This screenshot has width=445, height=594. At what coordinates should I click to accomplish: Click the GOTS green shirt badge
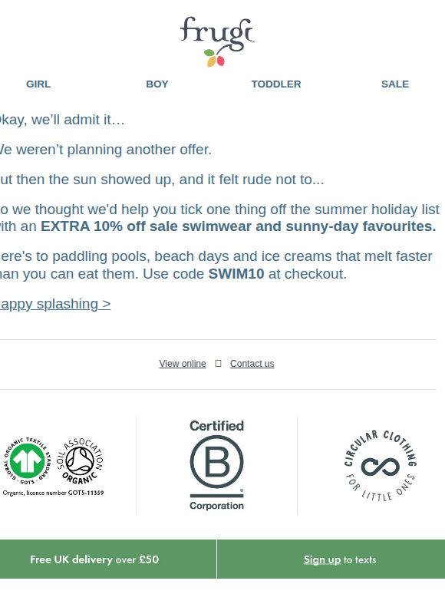tap(27, 461)
